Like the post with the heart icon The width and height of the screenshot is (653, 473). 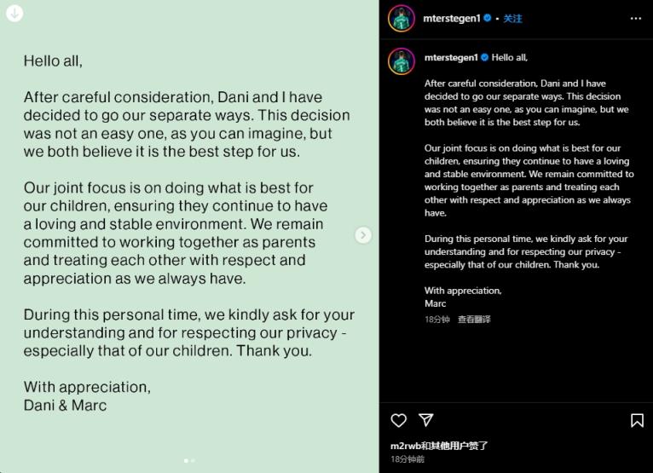coord(399,420)
